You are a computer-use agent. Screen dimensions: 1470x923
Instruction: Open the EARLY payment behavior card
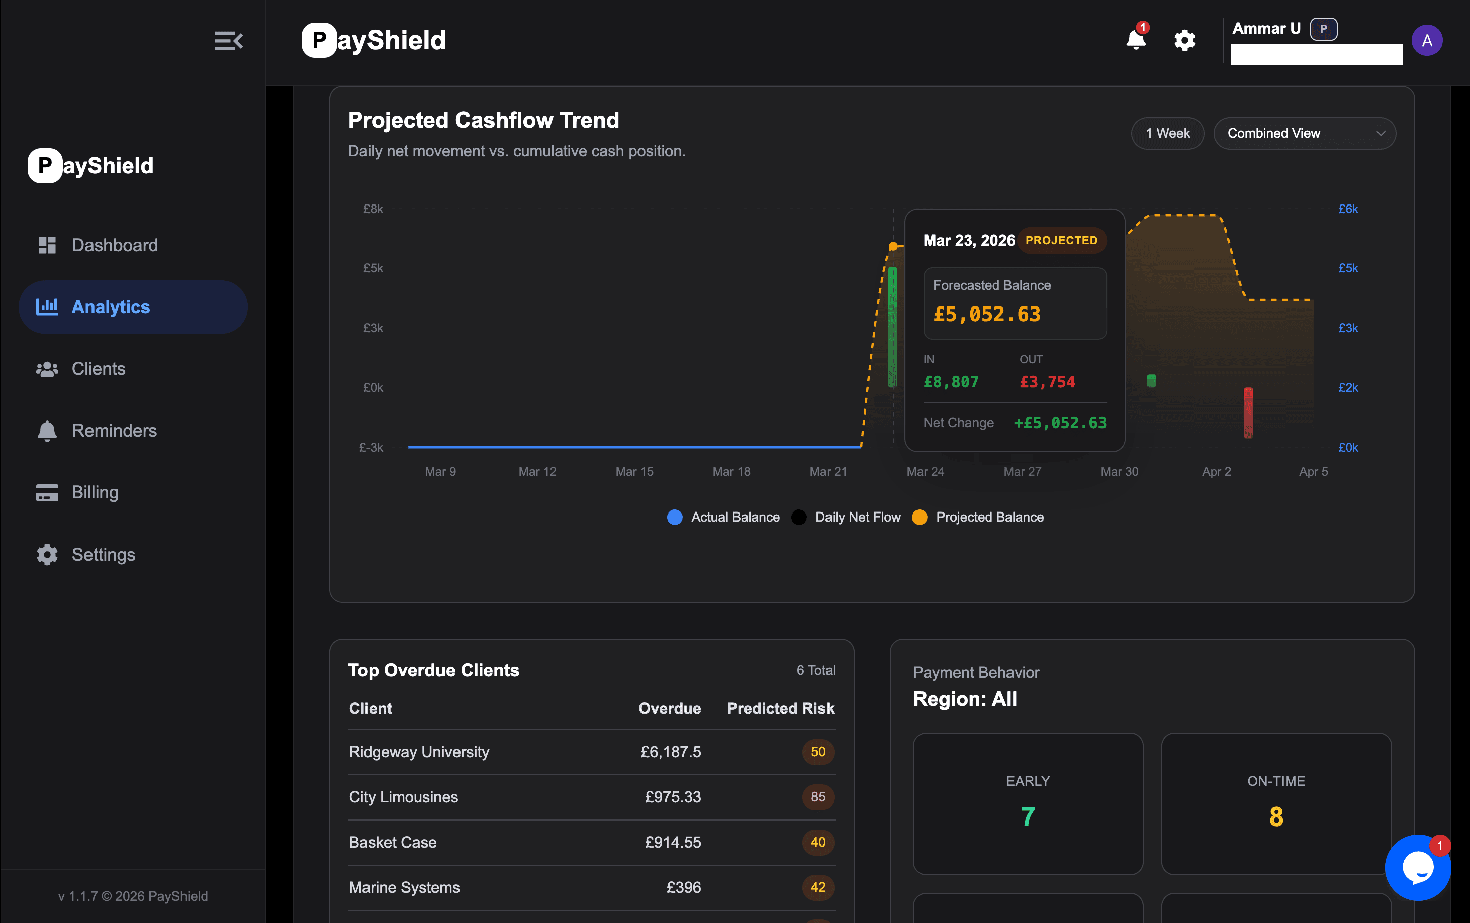point(1028,804)
